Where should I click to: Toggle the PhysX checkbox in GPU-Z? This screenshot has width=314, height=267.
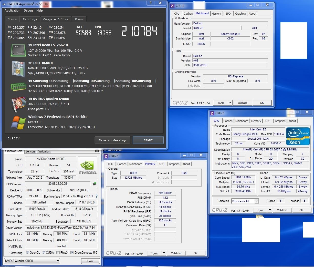(58, 253)
